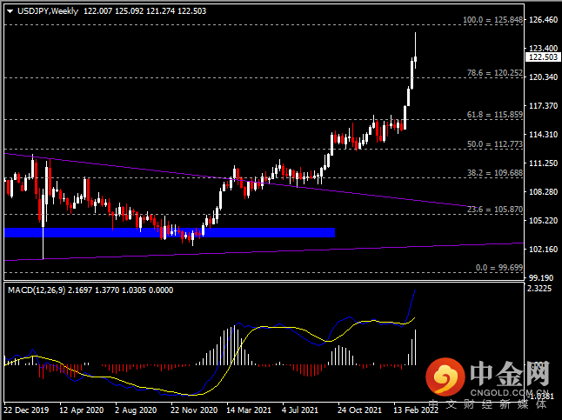562x420 pixels.
Task: Click the 14 Mar 2021 date label
Action: (249, 410)
